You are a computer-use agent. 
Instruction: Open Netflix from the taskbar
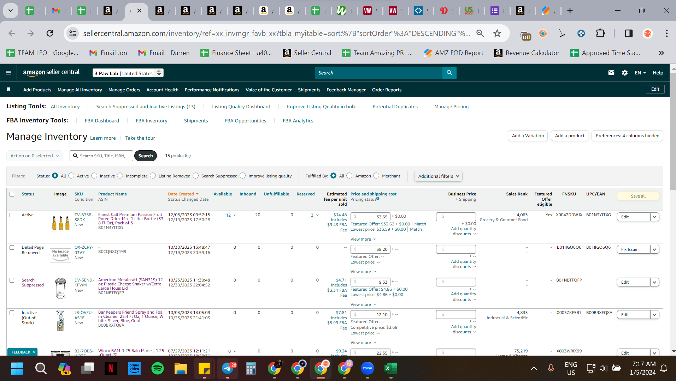point(111,368)
